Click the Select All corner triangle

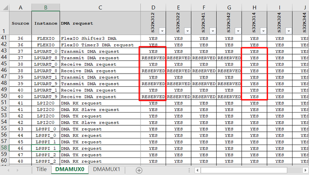(x=5, y=8)
